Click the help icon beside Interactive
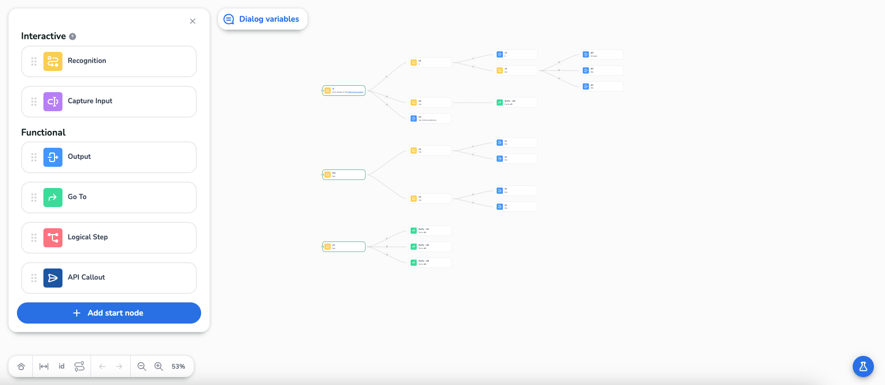Image resolution: width=885 pixels, height=385 pixels. tap(73, 37)
